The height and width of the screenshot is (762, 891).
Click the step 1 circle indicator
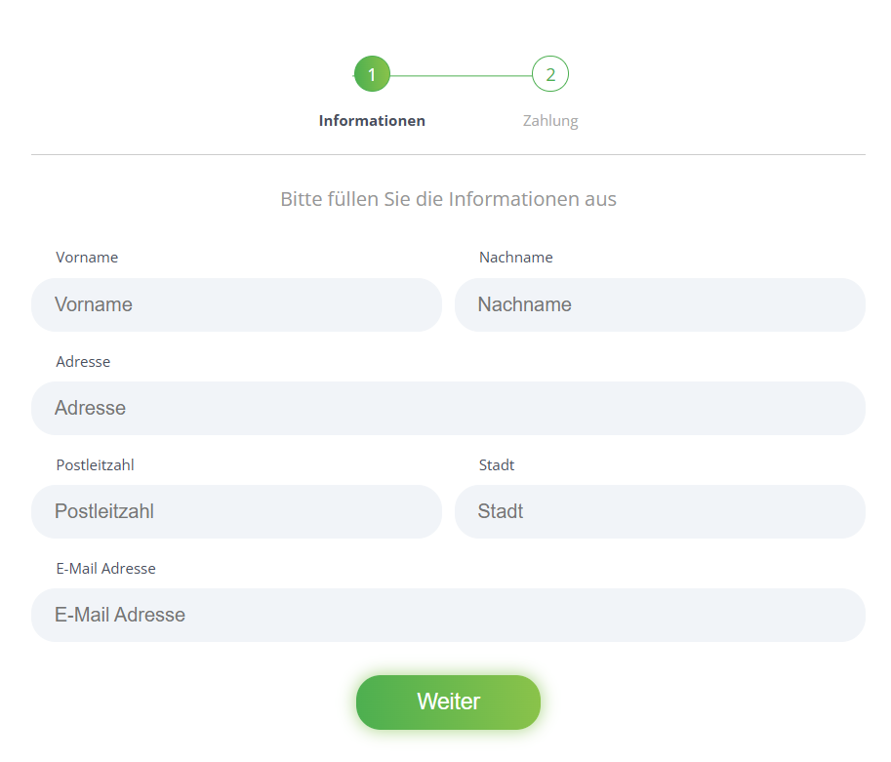[x=372, y=74]
